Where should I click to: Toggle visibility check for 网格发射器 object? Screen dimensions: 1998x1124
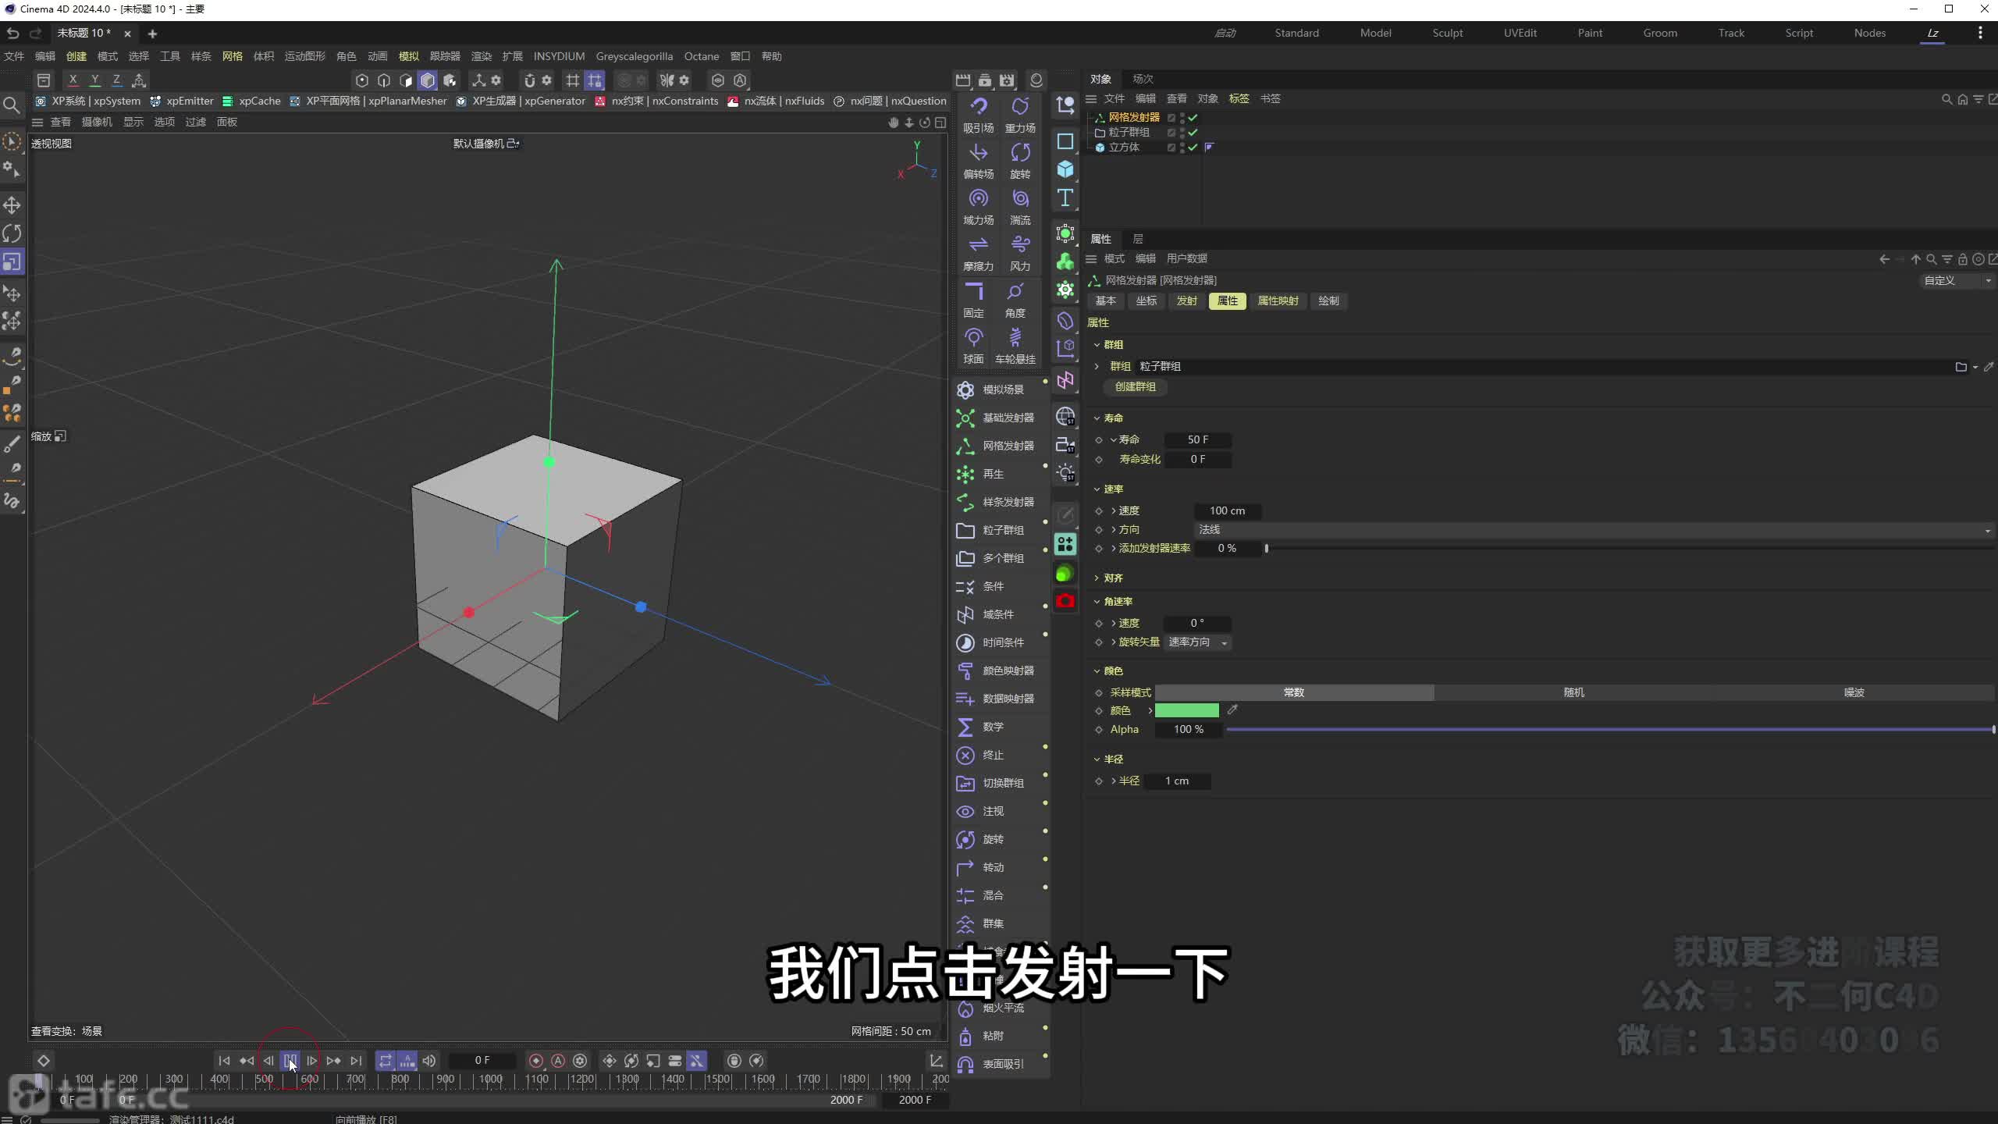point(1193,117)
